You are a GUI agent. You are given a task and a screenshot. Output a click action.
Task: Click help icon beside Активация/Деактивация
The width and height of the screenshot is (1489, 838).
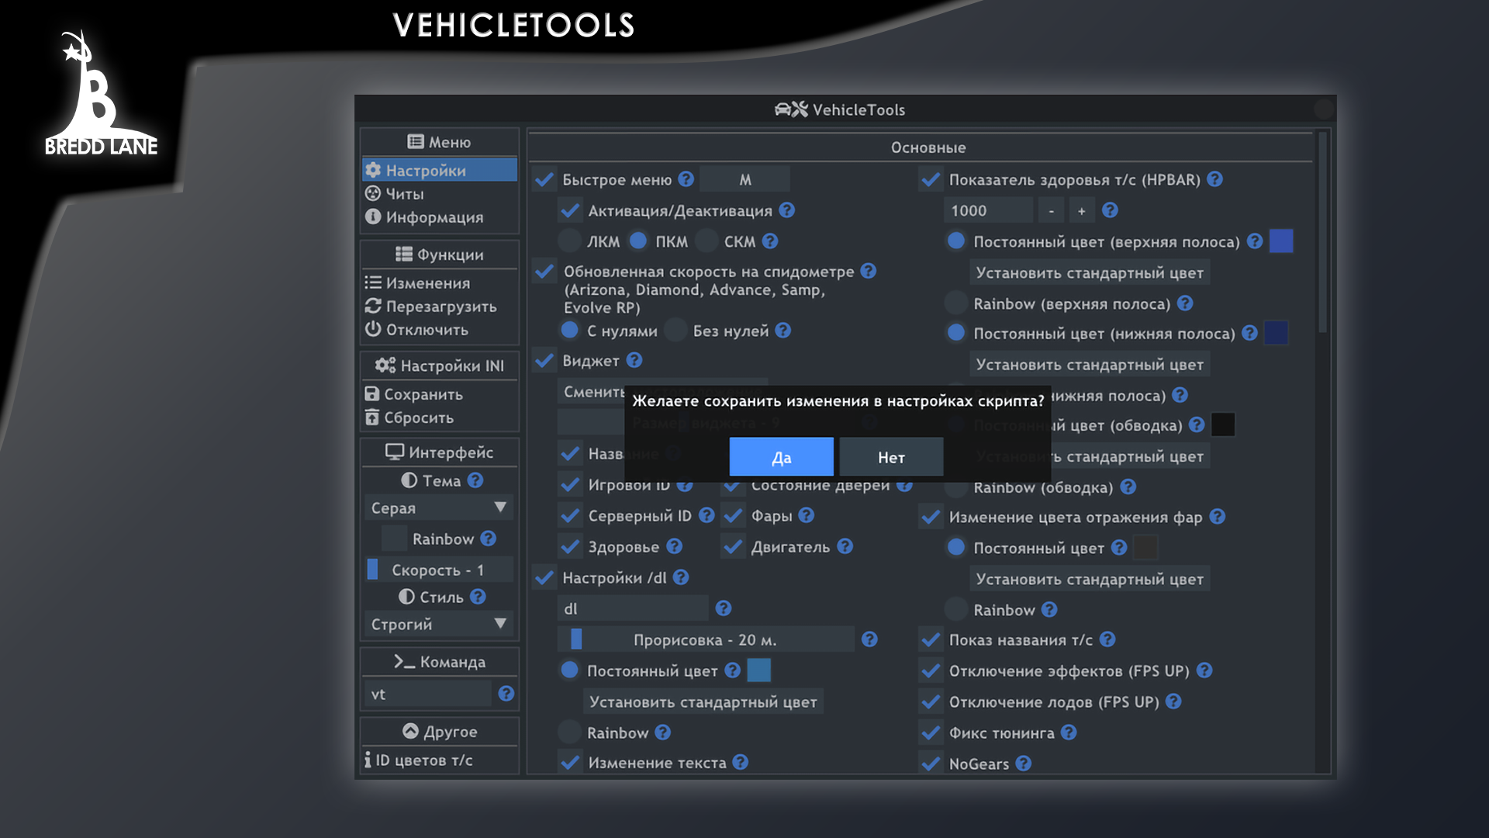pyautogui.click(x=786, y=210)
